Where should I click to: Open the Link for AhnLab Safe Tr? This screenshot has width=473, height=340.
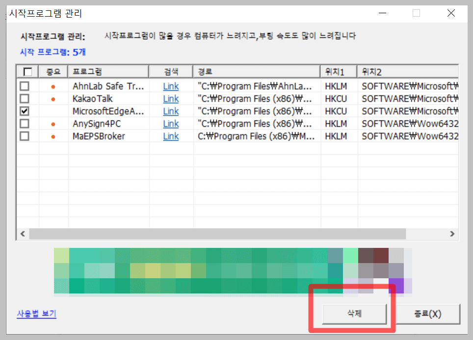(x=170, y=86)
